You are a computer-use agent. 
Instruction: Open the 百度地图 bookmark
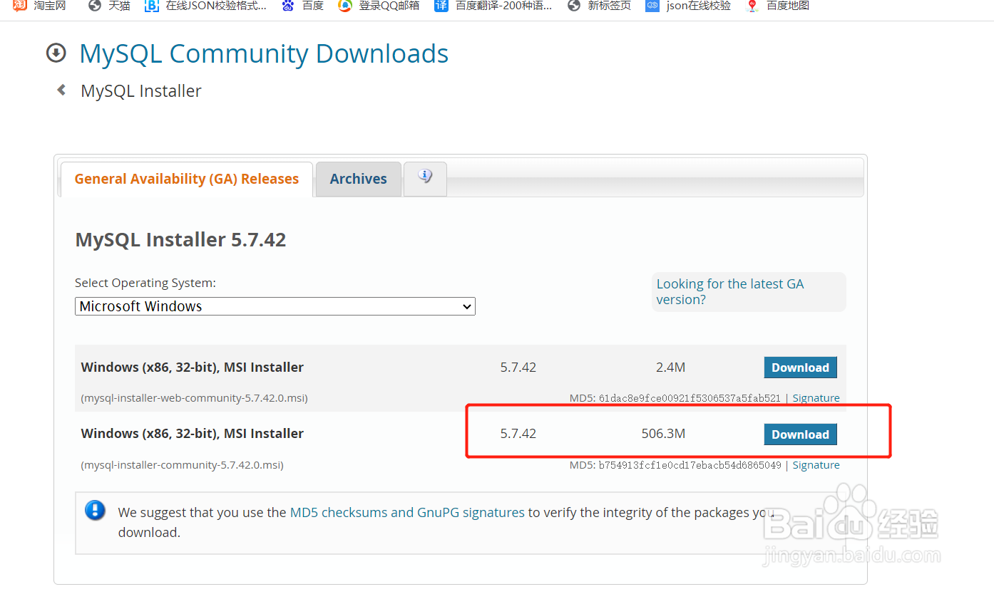pyautogui.click(x=777, y=6)
